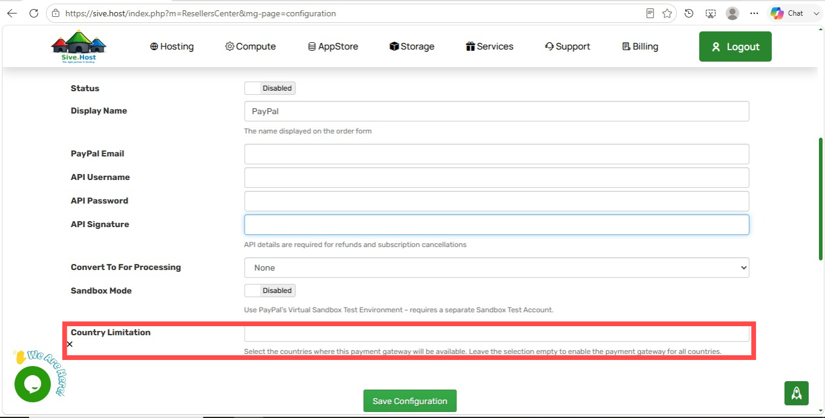Open the AppStore menu
Viewport: 825px width, 418px height.
pos(333,47)
